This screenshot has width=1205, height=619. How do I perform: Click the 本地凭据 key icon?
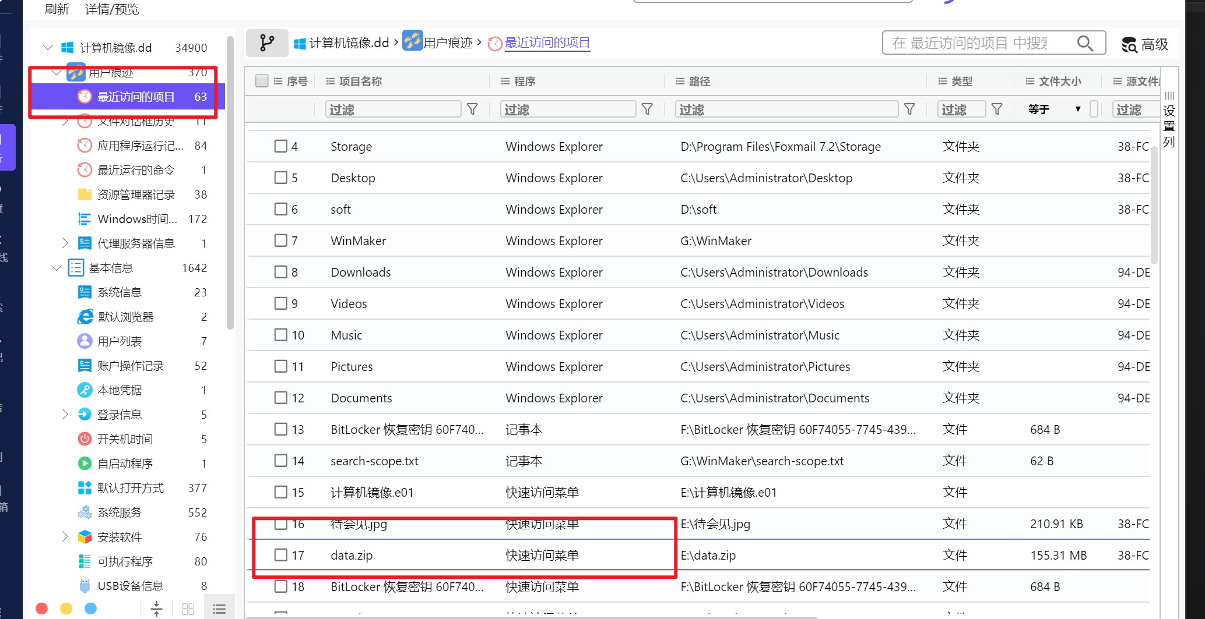(85, 390)
